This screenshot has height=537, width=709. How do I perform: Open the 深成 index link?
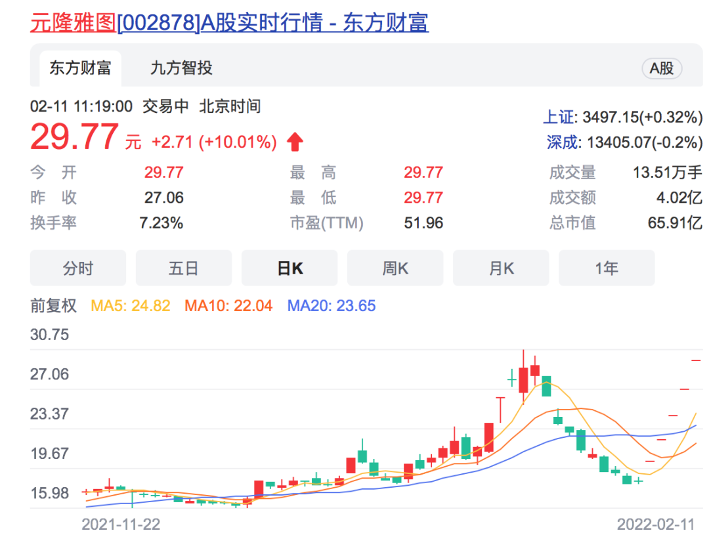pos(562,142)
